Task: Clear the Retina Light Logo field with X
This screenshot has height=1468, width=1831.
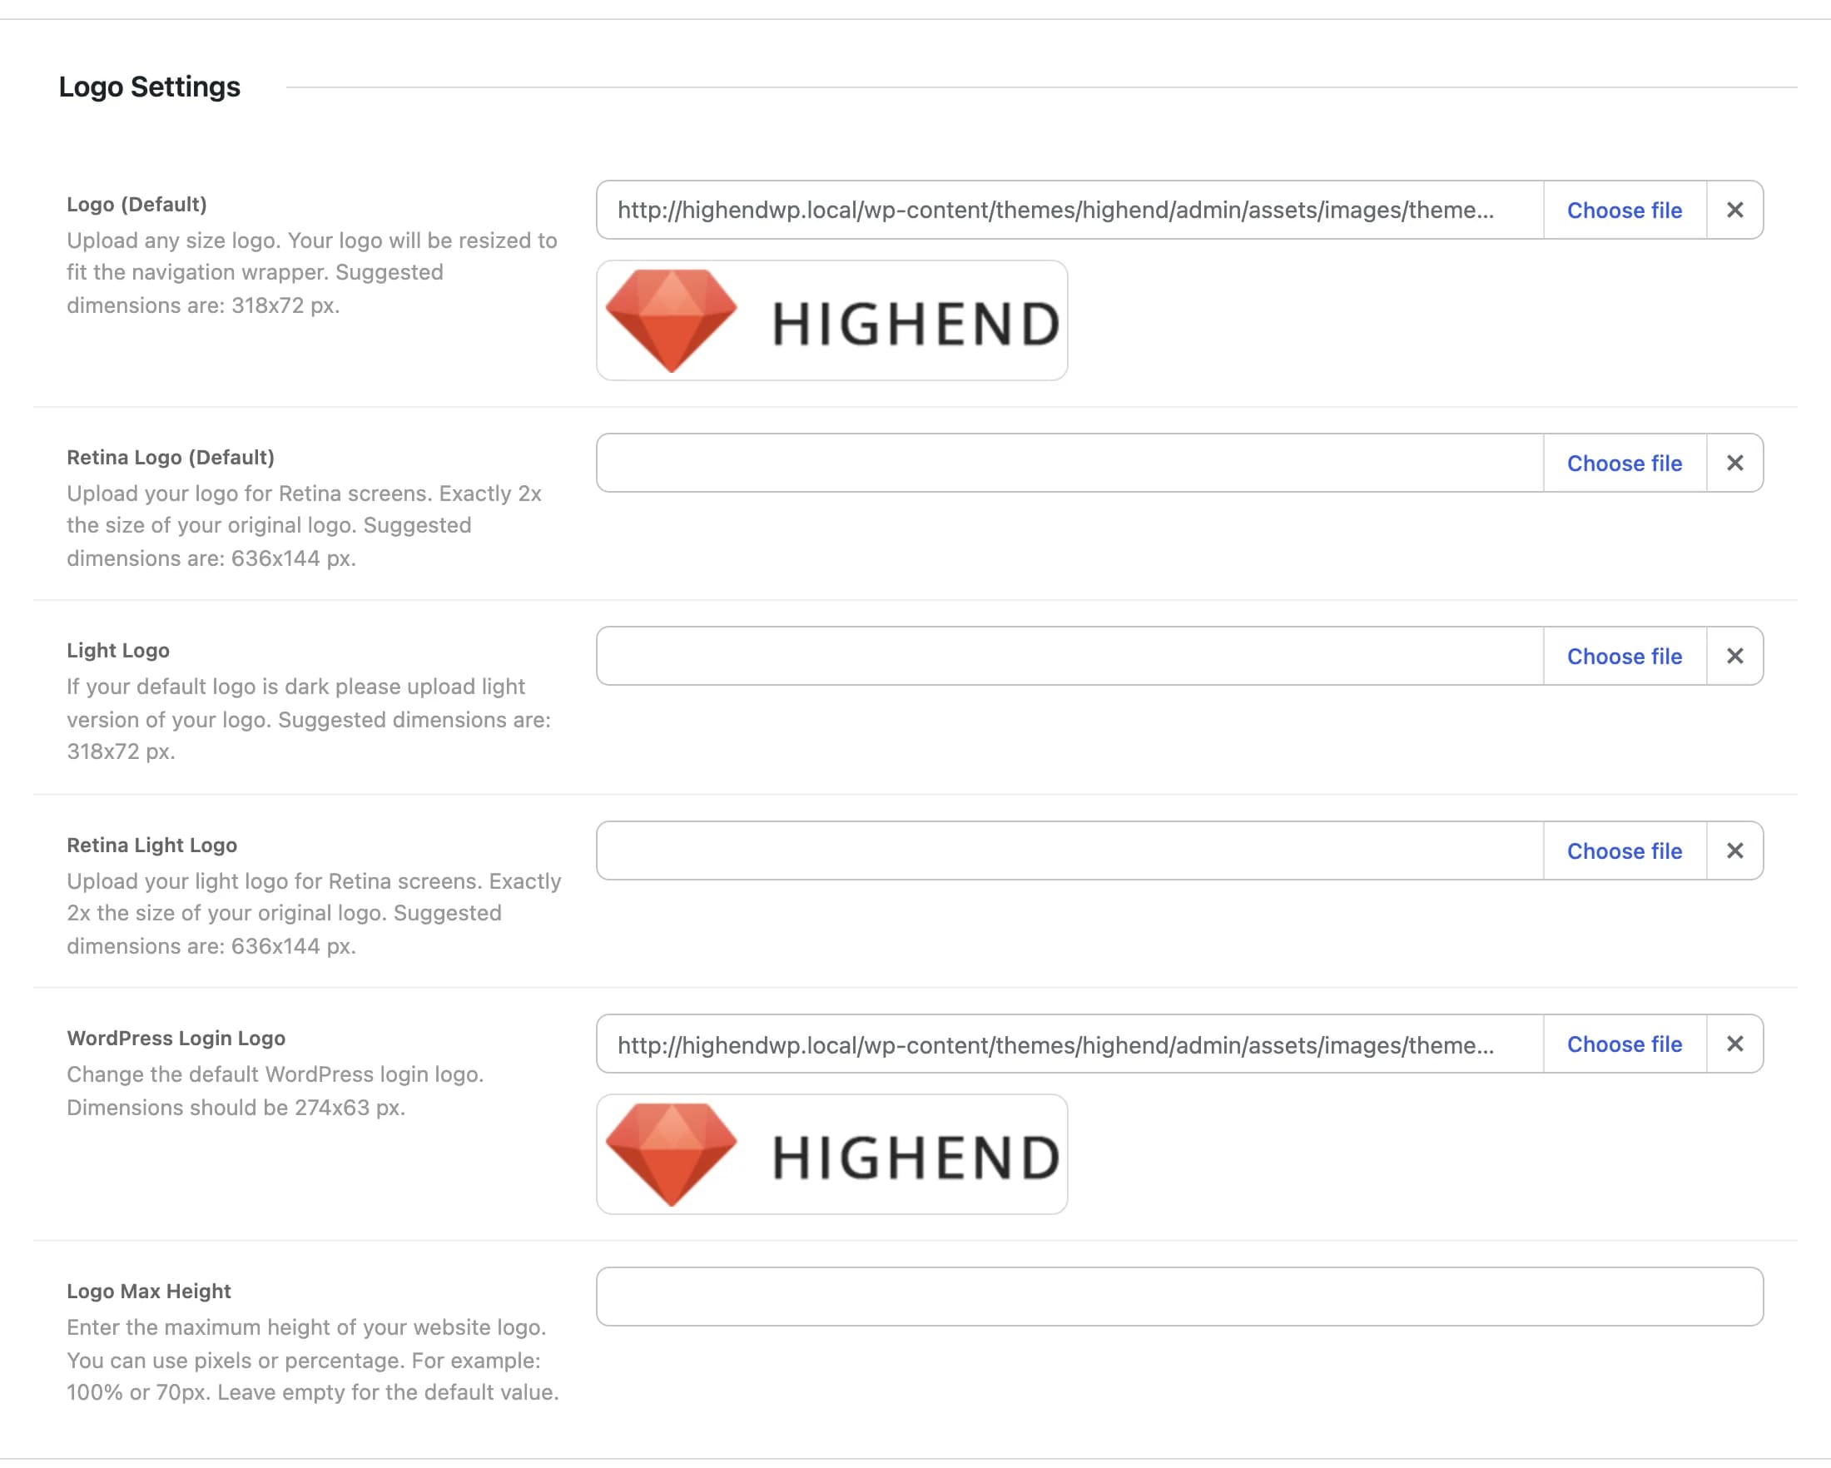Action: pyautogui.click(x=1734, y=850)
